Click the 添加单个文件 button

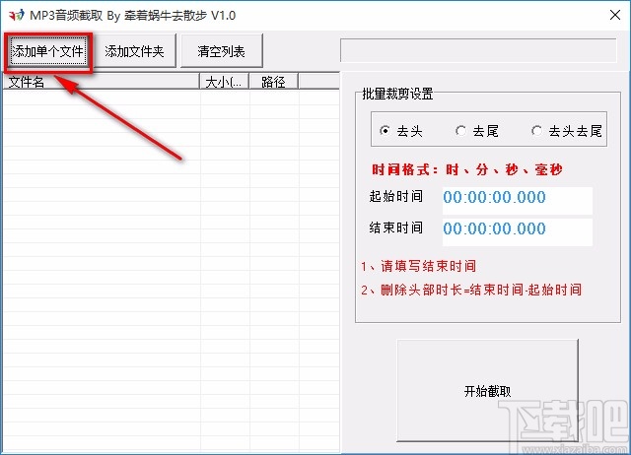[48, 51]
